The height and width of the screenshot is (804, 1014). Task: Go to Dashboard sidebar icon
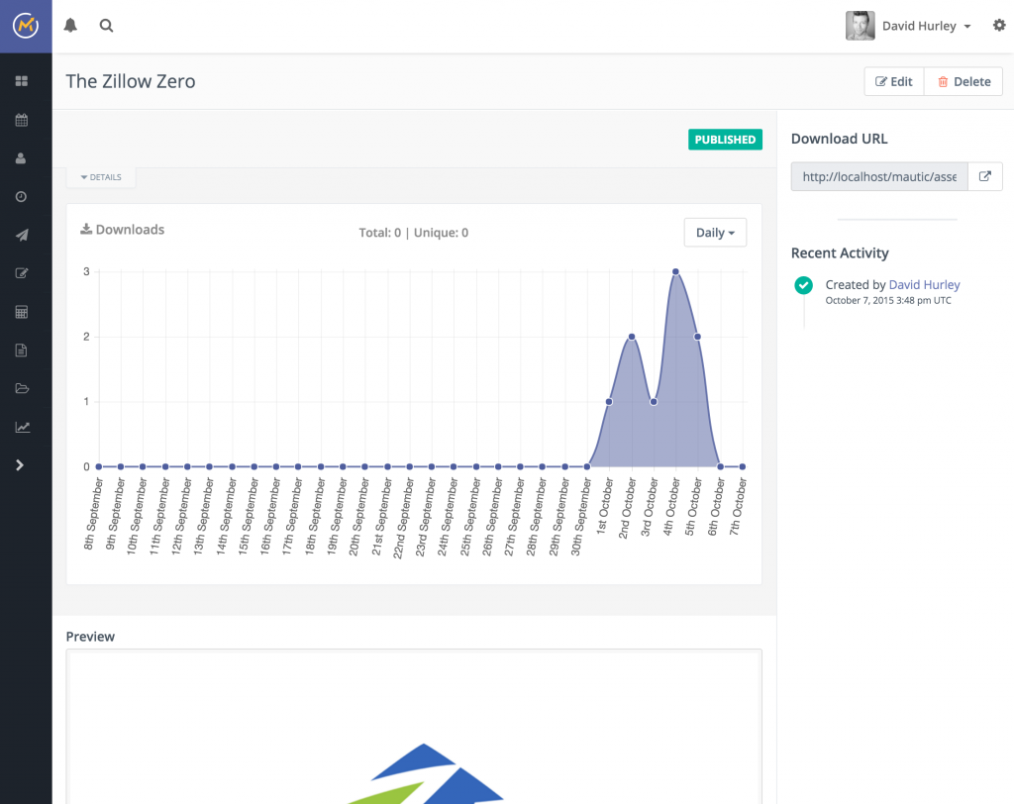(x=22, y=81)
